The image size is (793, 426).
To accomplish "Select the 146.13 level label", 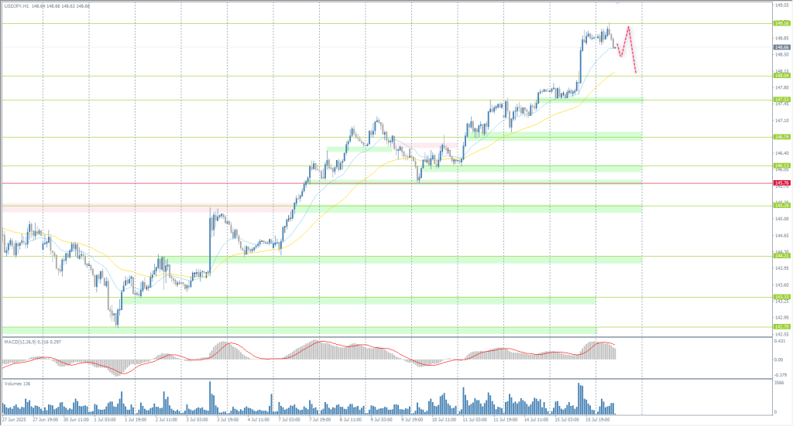I will [781, 165].
